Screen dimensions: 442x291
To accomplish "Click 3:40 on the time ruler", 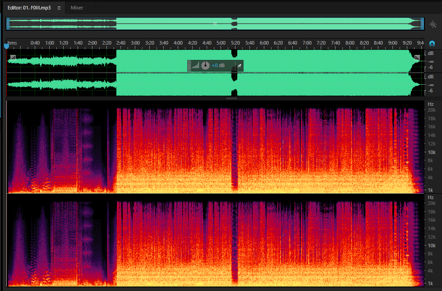I will pos(164,43).
